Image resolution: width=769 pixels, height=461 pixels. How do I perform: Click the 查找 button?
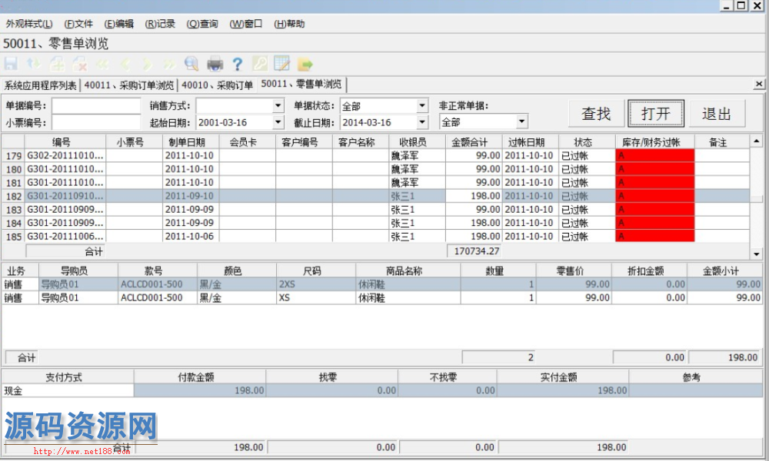[597, 114]
